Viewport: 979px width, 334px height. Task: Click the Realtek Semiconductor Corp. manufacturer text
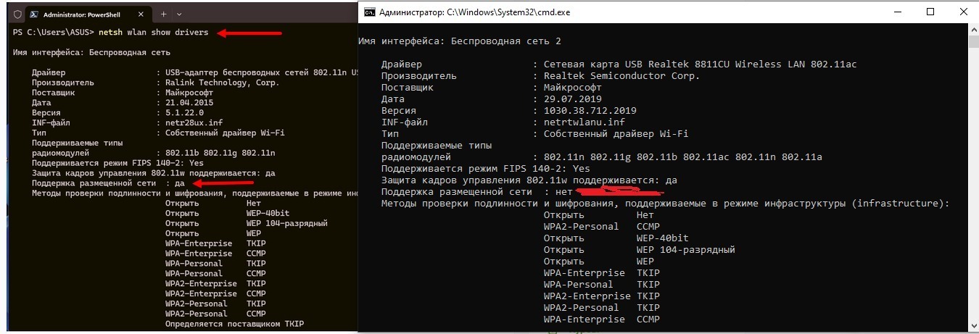click(621, 75)
